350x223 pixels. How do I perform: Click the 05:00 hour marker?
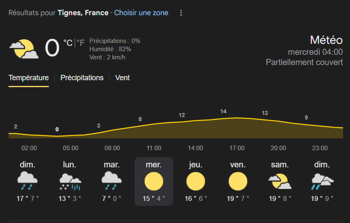(71, 148)
